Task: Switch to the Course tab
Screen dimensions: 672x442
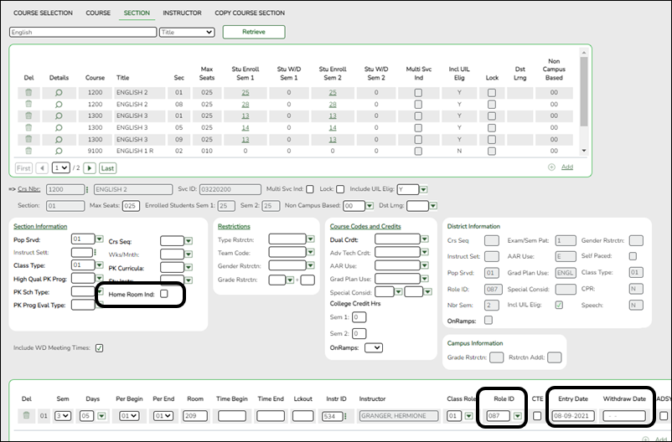Action: tap(98, 13)
